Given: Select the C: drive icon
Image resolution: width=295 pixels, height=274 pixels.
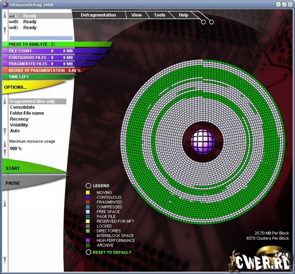Looking at the screenshot, I should [12, 16].
